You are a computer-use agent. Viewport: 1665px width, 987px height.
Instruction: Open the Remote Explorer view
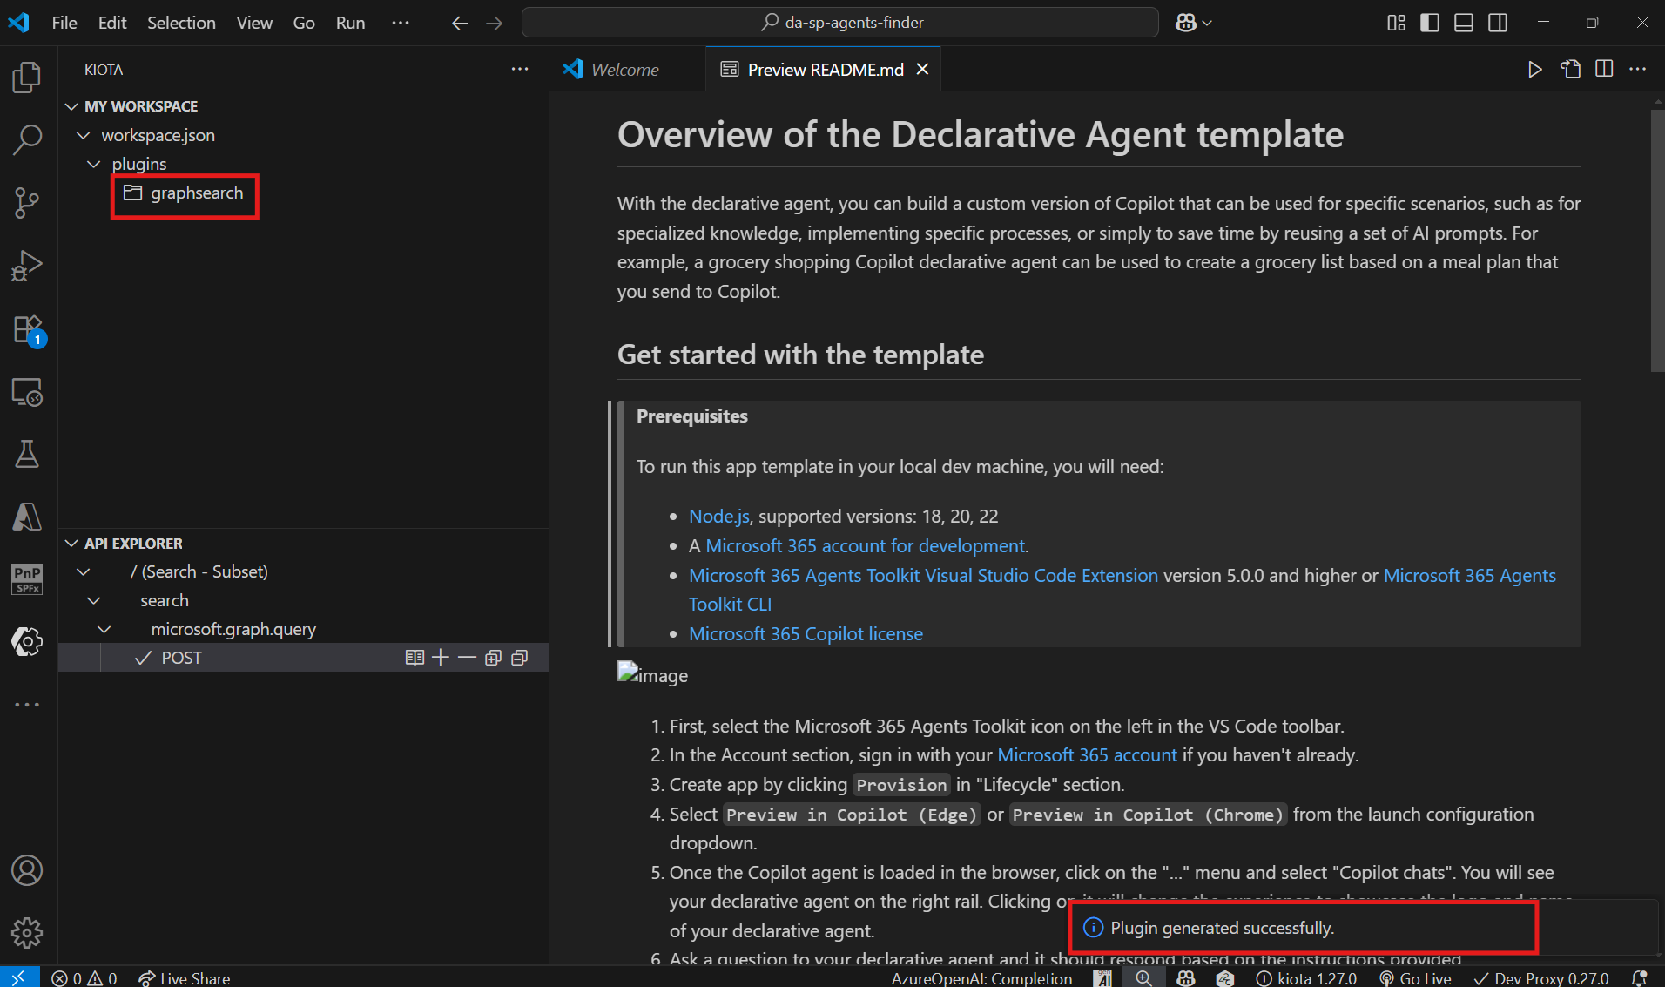(27, 392)
